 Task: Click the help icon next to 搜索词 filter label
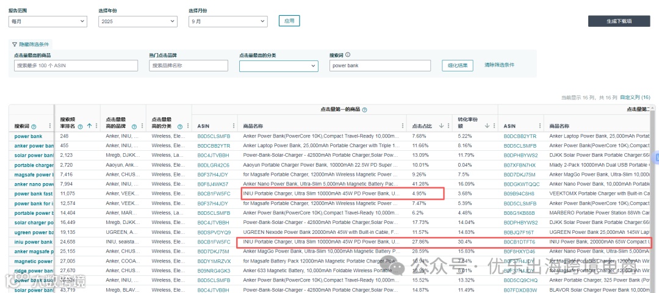348,55
